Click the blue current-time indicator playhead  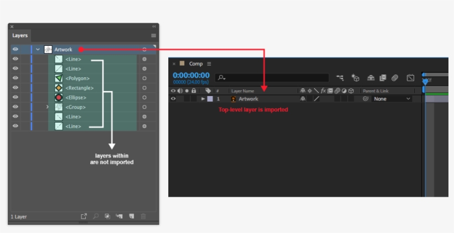(x=425, y=82)
